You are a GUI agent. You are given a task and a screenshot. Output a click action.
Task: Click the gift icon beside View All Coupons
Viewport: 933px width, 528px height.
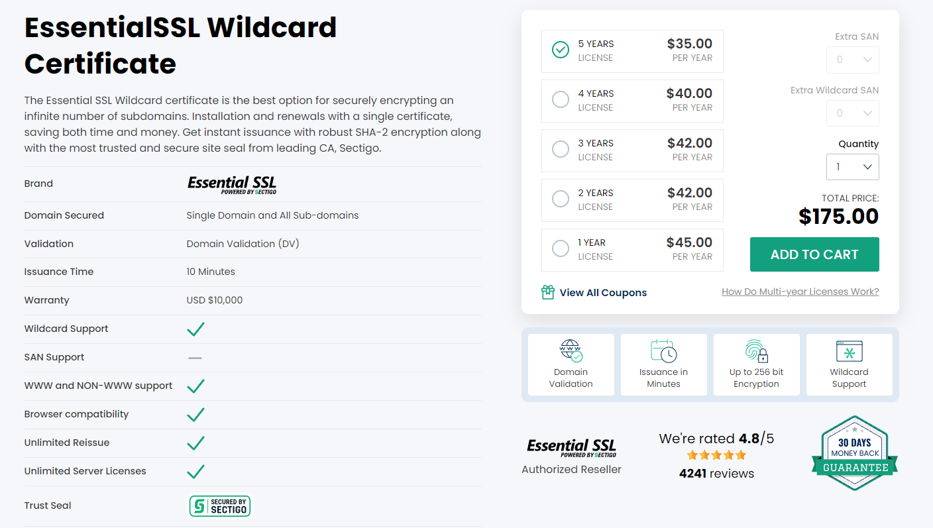[x=547, y=292]
